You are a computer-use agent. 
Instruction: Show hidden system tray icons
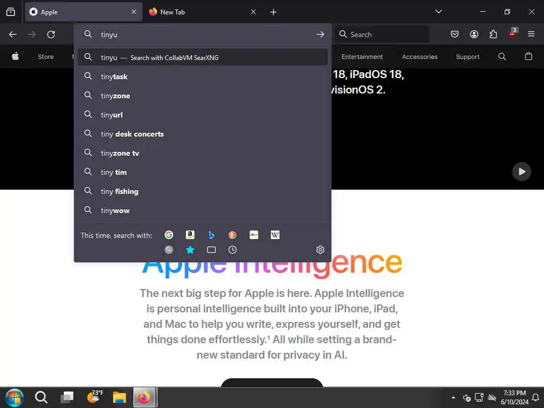[x=453, y=397]
